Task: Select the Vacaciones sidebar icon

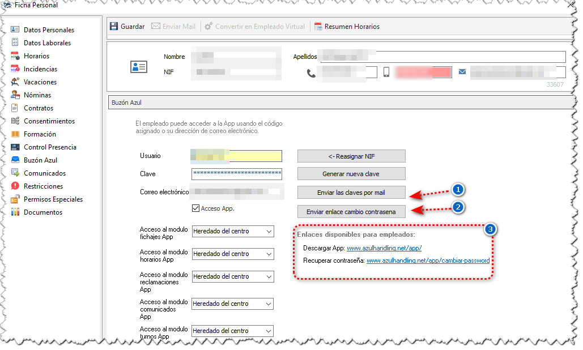Action: click(x=15, y=82)
